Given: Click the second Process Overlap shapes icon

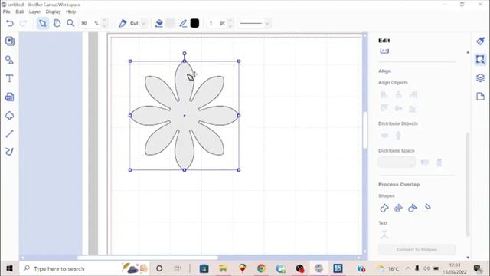Looking at the screenshot, I should 398,208.
